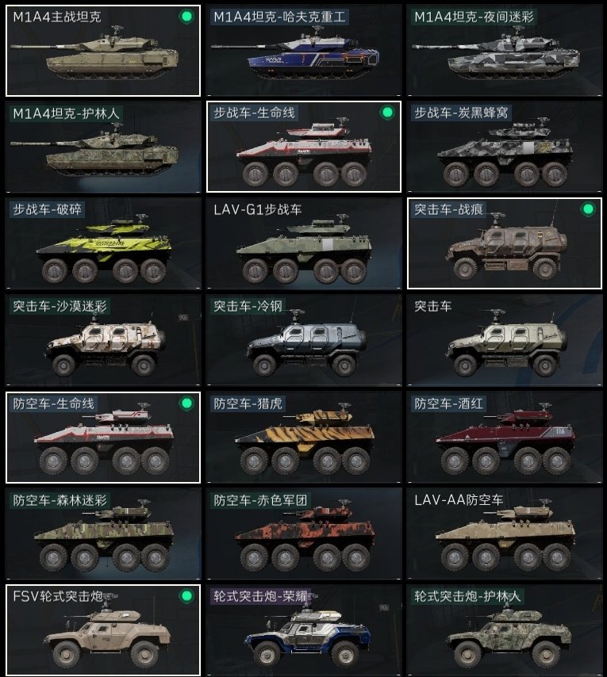Choose the M1A4坦克-哈夫克重工 blue tank skin

[x=304, y=51]
